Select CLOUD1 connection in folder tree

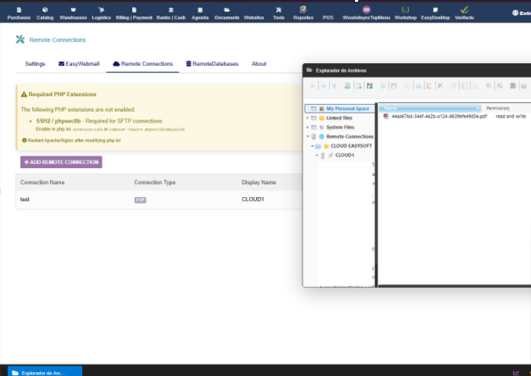[x=345, y=156]
